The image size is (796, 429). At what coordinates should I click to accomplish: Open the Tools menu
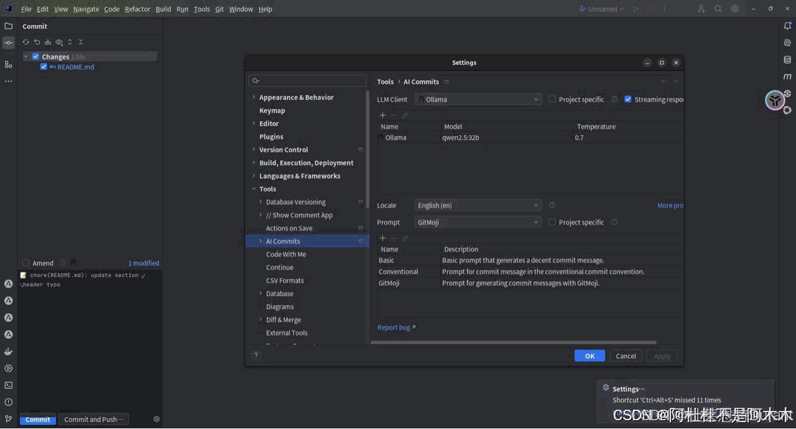click(x=201, y=9)
